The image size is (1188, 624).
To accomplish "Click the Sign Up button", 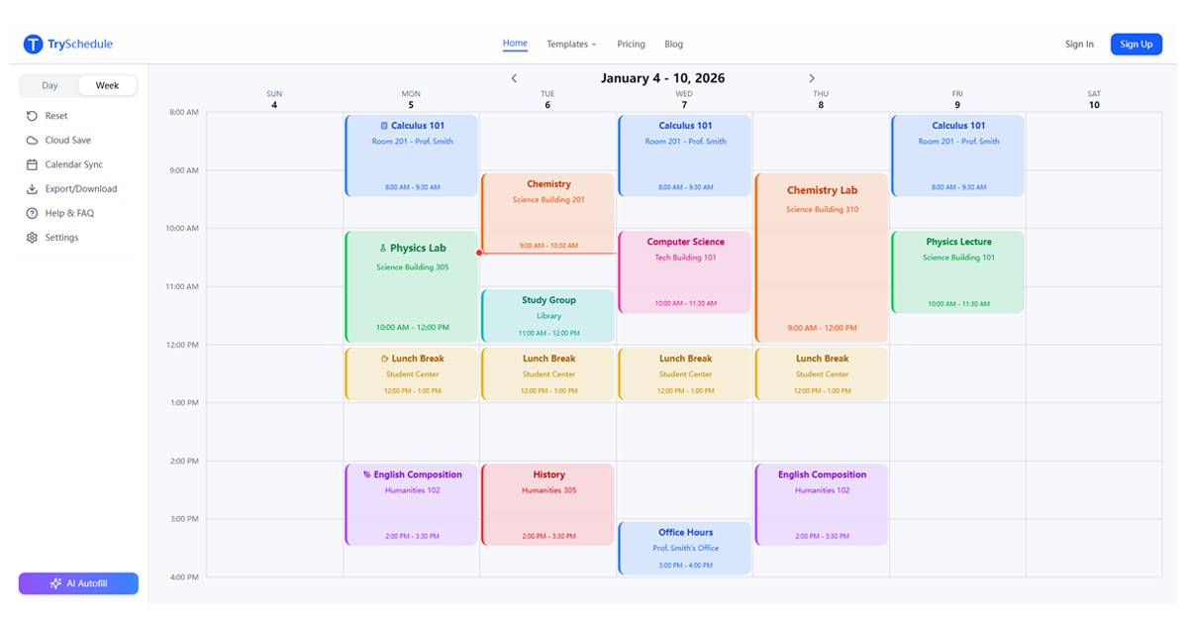I will (1136, 44).
